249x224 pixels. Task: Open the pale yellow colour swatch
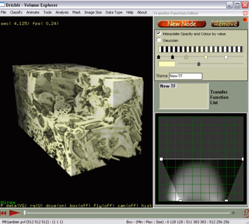[167, 64]
